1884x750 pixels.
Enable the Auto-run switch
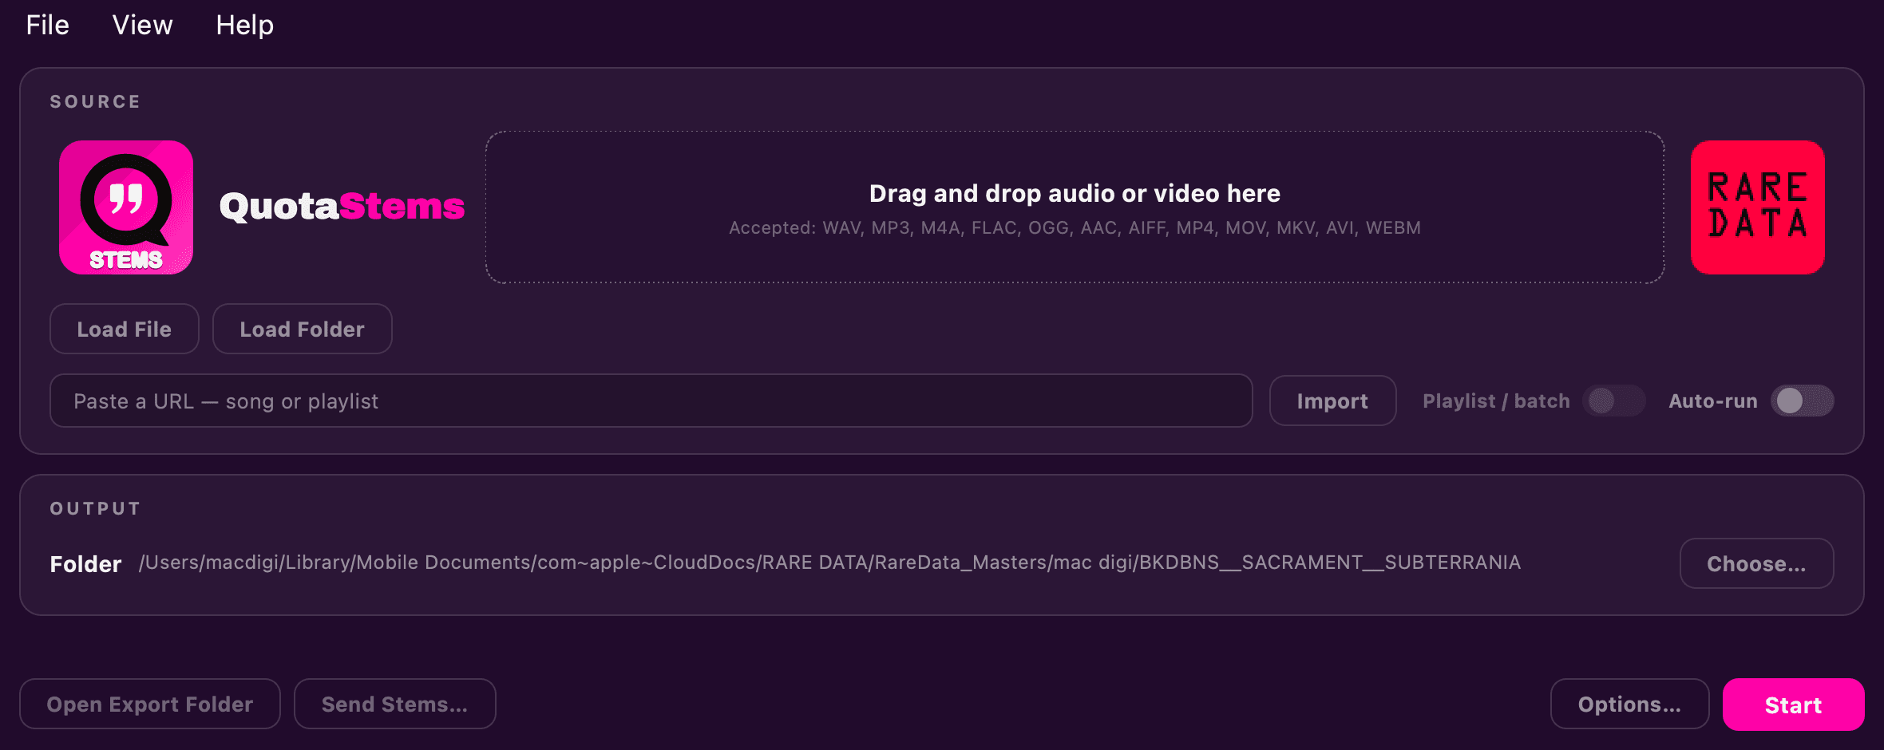[1802, 401]
